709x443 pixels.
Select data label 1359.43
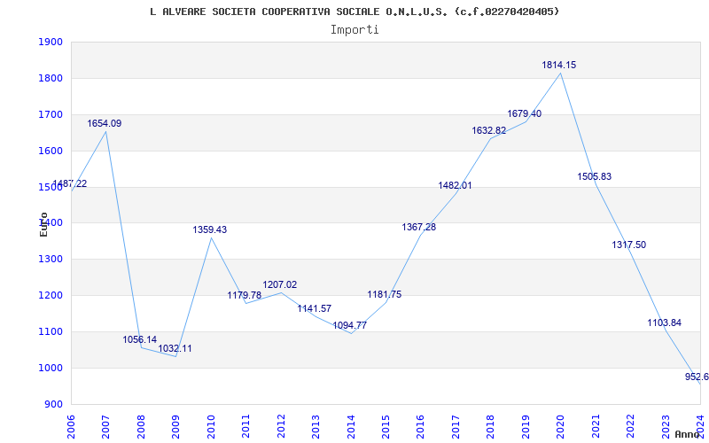210,229
